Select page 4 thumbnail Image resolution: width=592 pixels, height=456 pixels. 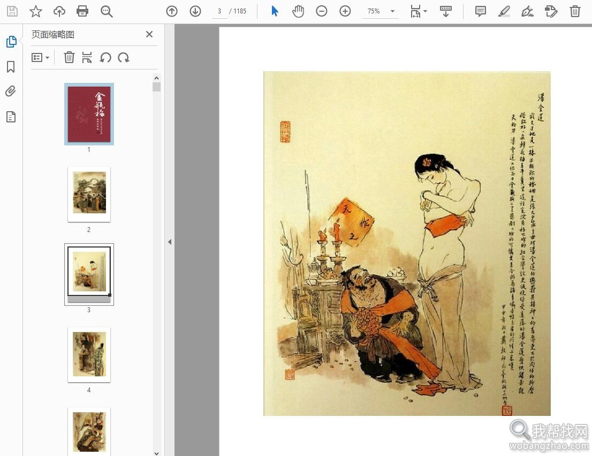(x=89, y=354)
